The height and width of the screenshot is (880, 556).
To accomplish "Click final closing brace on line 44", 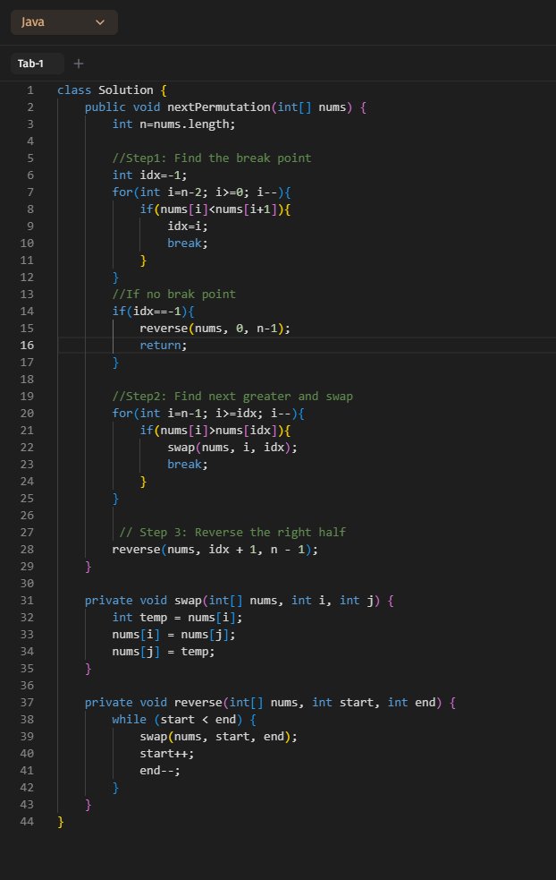I will (61, 821).
